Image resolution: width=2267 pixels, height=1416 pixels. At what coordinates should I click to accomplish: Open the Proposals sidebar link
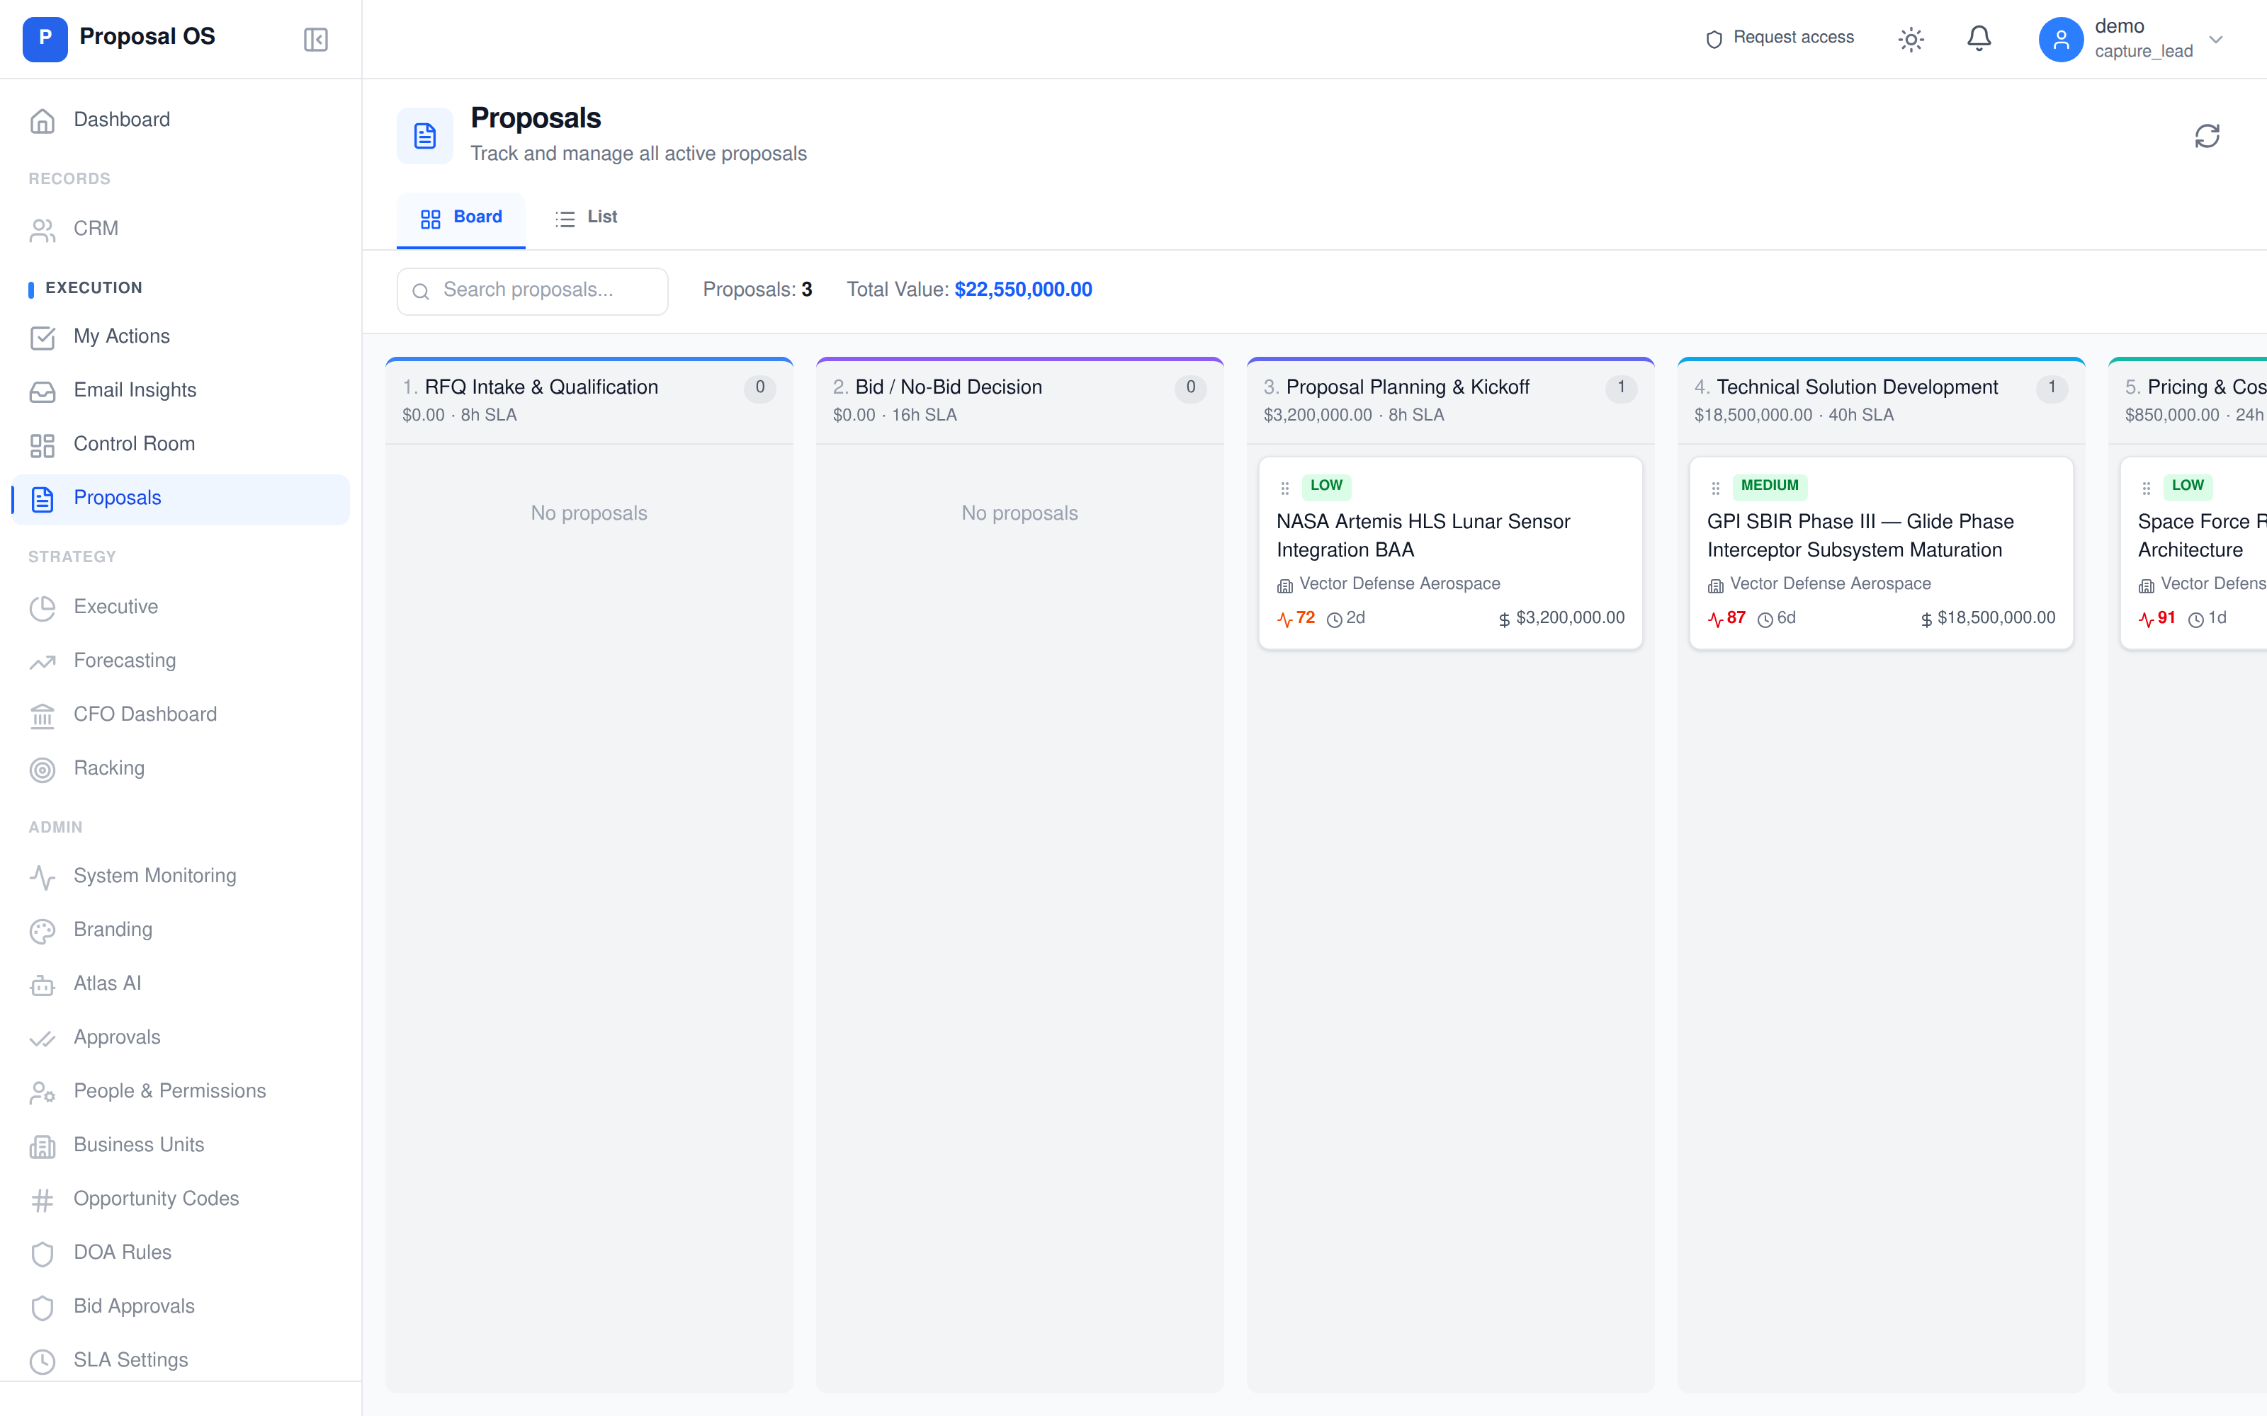(x=116, y=497)
